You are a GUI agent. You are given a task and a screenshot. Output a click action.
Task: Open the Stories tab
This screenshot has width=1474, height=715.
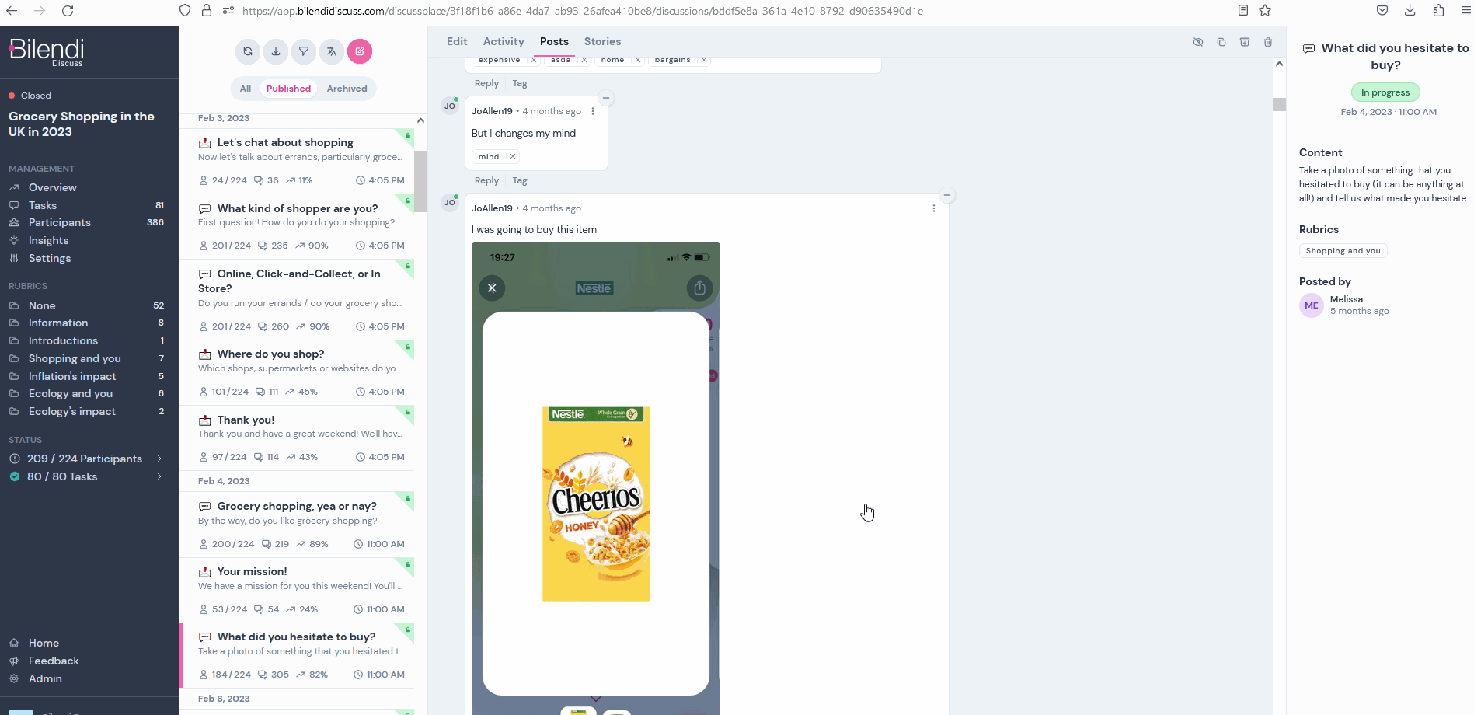click(602, 41)
